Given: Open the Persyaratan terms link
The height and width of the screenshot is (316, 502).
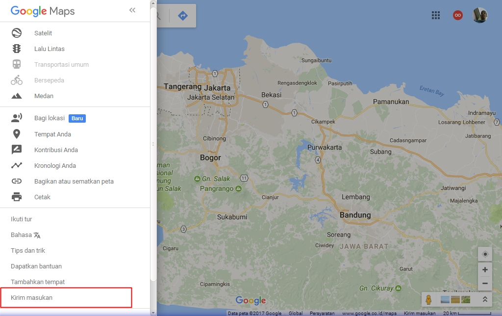Looking at the screenshot, I should pos(322,313).
